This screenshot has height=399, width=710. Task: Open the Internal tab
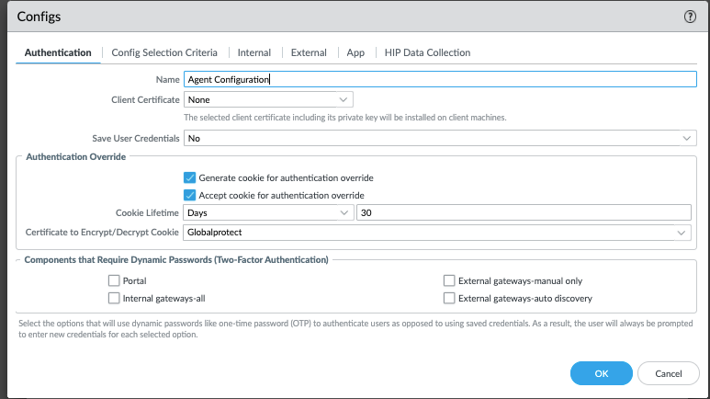point(254,53)
